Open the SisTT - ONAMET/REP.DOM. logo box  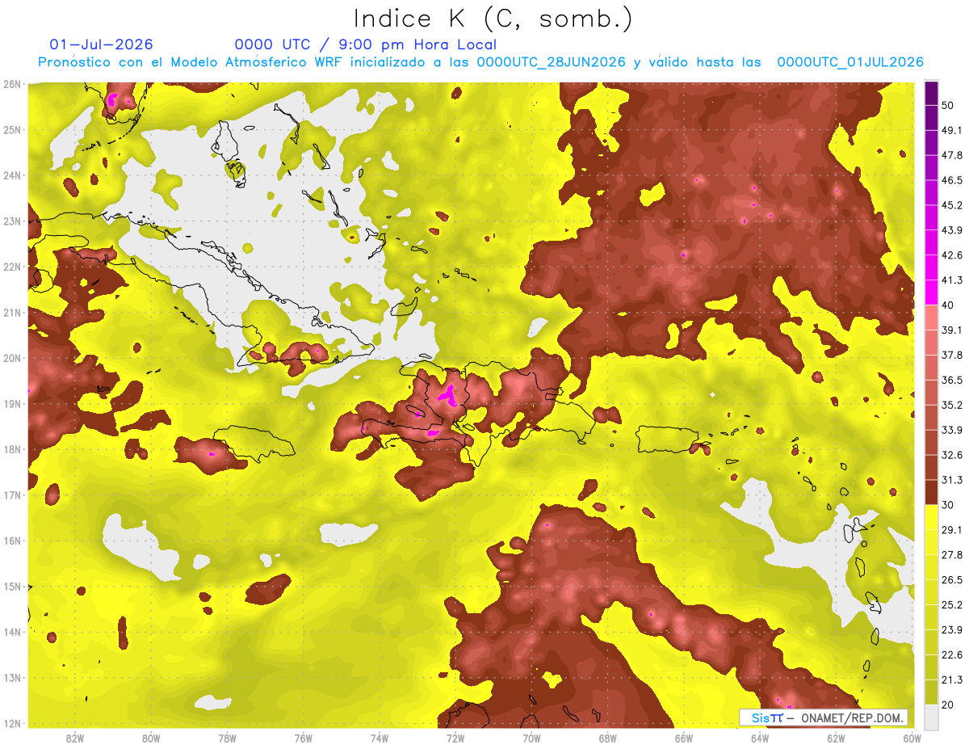(823, 717)
